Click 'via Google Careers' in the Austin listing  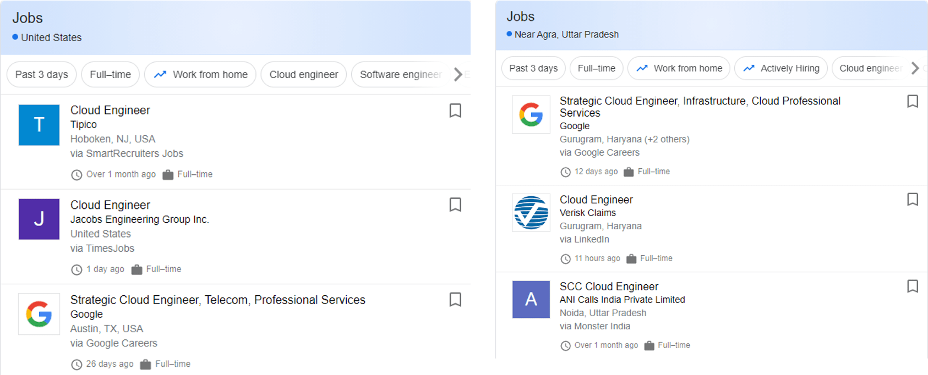pos(114,343)
